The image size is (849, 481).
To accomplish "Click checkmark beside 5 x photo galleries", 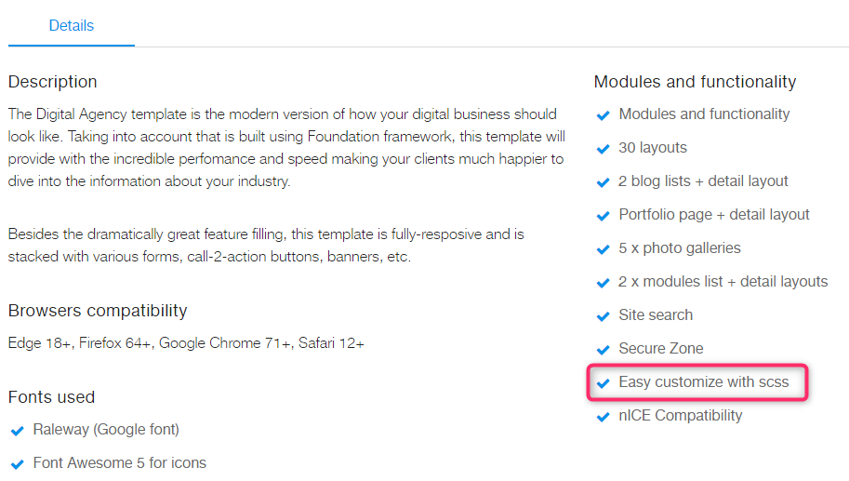I will 603,249.
